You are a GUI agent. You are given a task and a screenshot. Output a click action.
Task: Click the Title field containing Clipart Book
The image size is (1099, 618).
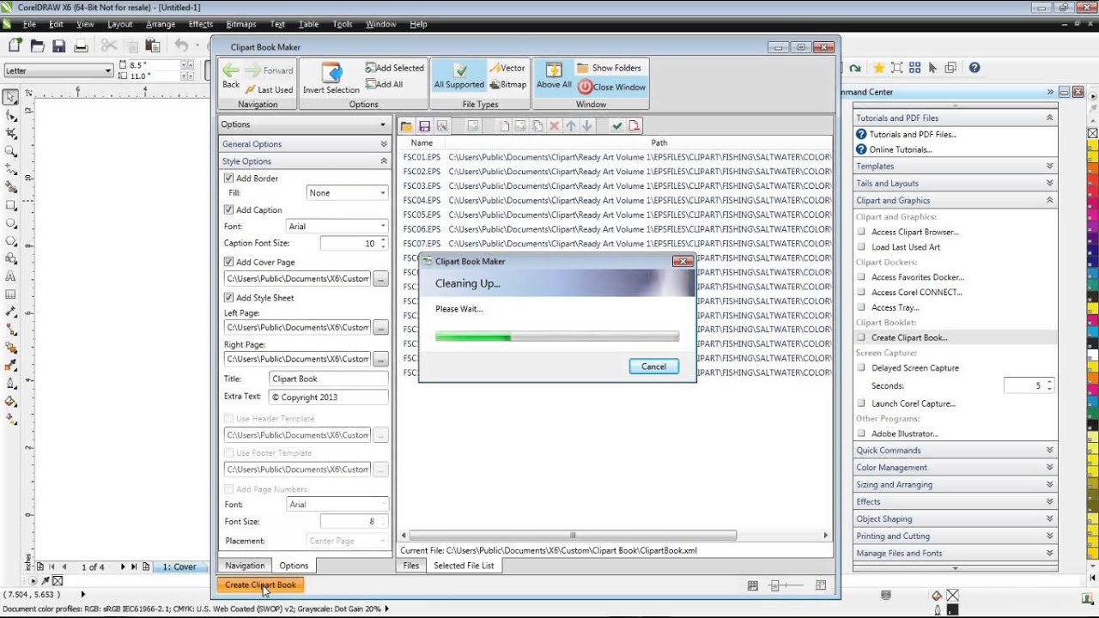[329, 379]
